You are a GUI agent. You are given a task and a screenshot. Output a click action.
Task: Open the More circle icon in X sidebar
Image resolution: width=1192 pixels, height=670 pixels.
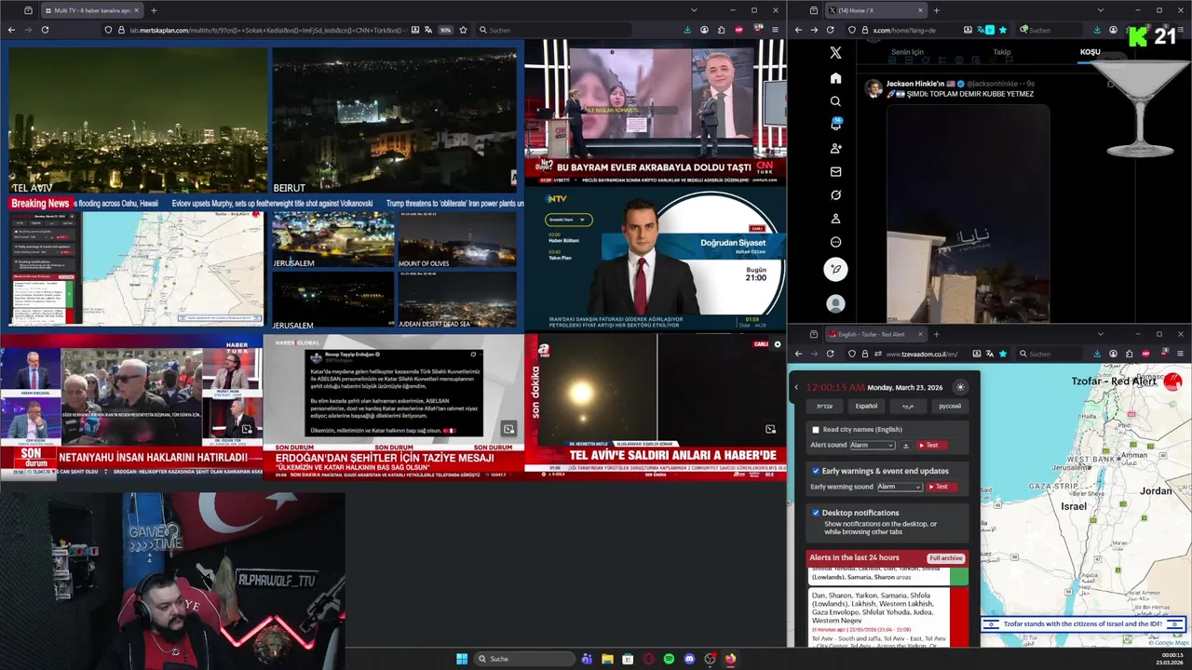pos(835,242)
